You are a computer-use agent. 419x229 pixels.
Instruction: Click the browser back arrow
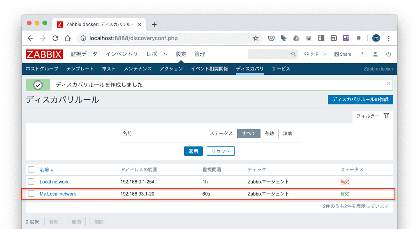(30, 38)
